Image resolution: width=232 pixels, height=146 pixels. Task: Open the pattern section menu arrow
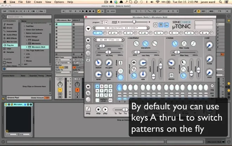[88, 87]
